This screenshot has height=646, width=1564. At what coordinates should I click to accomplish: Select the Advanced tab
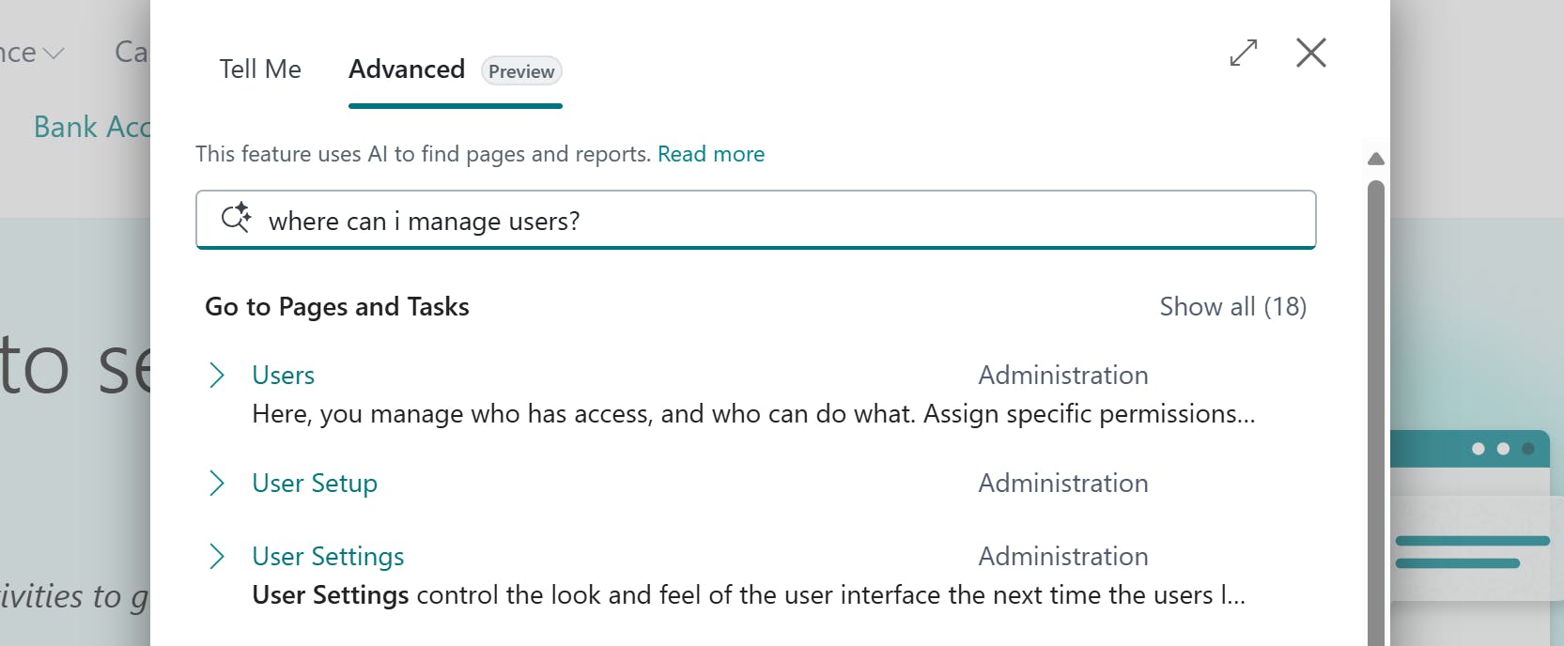tap(407, 69)
